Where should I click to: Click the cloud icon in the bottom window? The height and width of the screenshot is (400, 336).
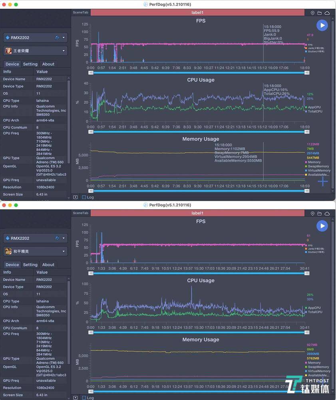pos(327,214)
